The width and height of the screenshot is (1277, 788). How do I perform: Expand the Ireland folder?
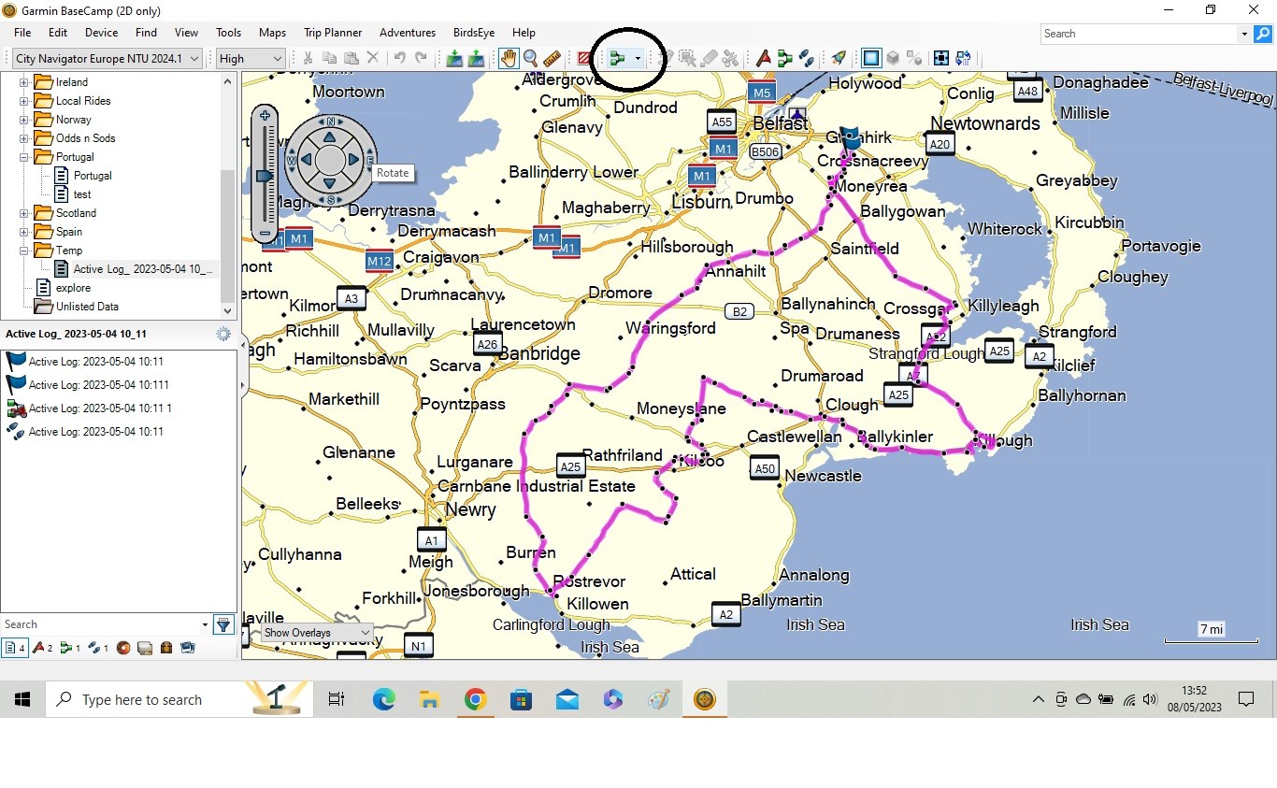tap(24, 82)
